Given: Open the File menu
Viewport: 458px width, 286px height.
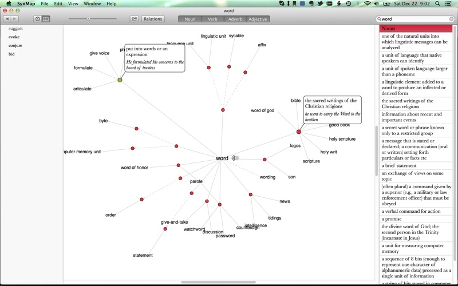Looking at the screenshot, I should [44, 3].
